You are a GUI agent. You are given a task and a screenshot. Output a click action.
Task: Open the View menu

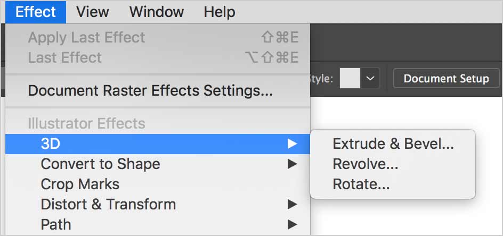pos(93,12)
